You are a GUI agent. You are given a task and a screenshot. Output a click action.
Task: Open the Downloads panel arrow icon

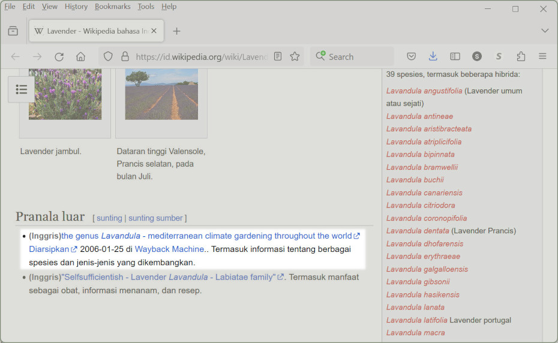point(433,56)
